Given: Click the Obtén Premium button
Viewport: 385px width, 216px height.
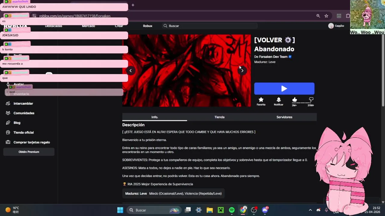Looking at the screenshot, I should (29, 152).
